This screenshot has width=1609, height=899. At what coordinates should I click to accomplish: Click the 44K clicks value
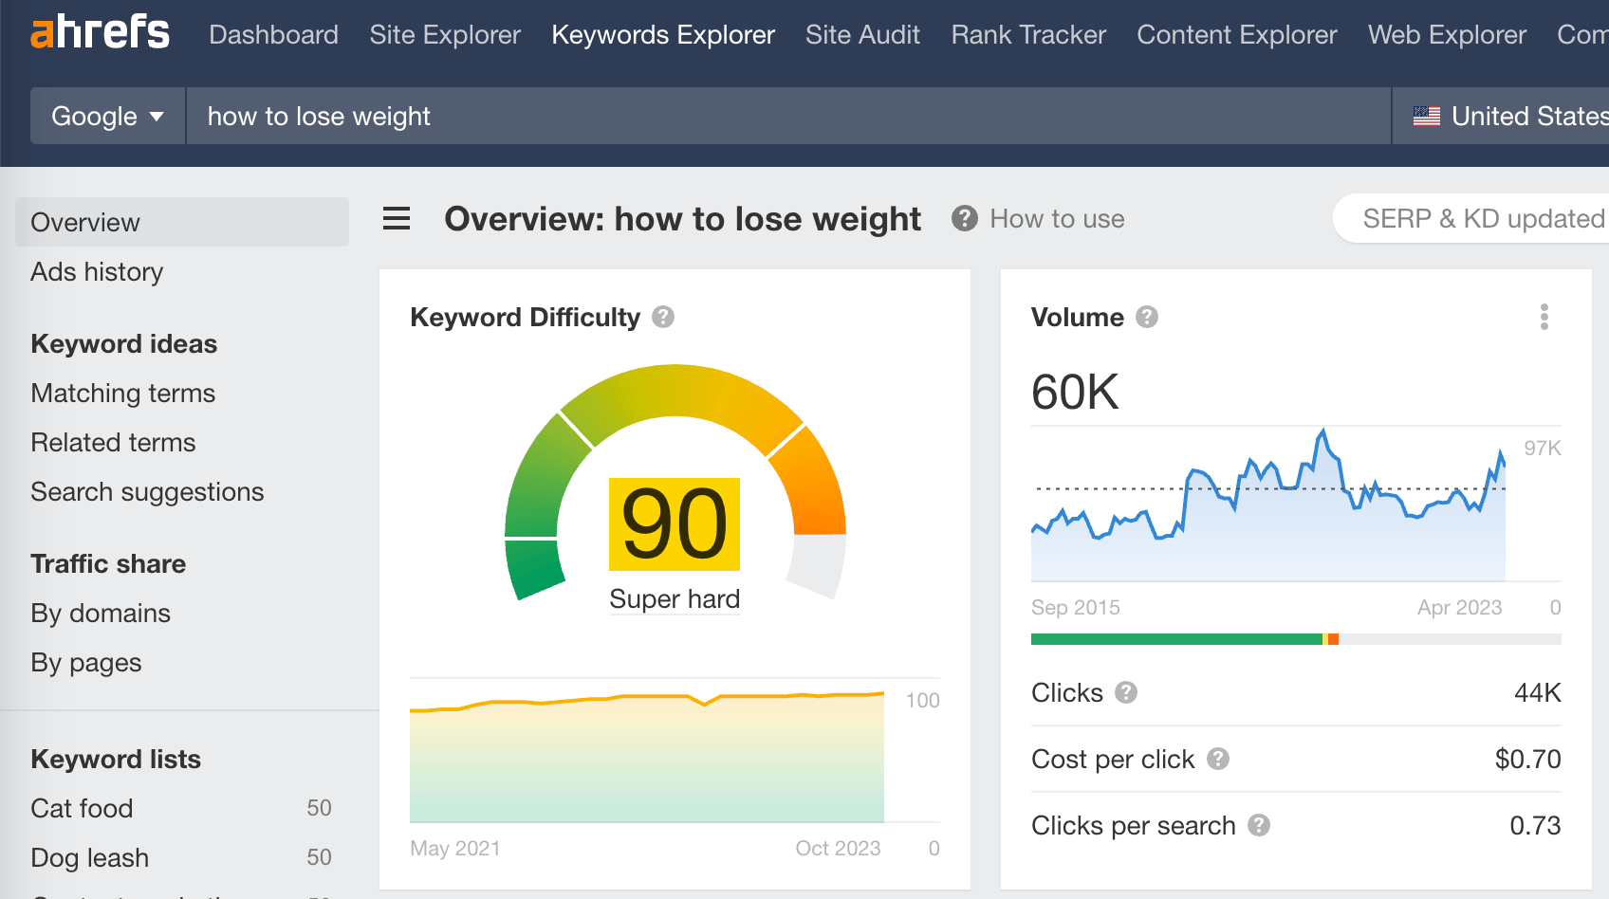point(1537,692)
